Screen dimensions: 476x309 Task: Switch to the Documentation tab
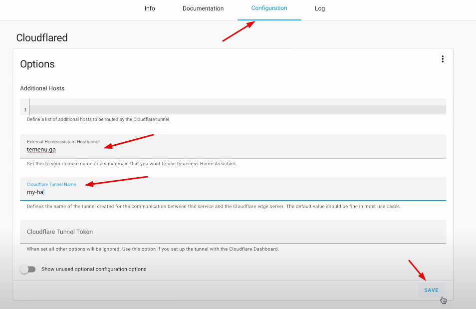pos(203,8)
